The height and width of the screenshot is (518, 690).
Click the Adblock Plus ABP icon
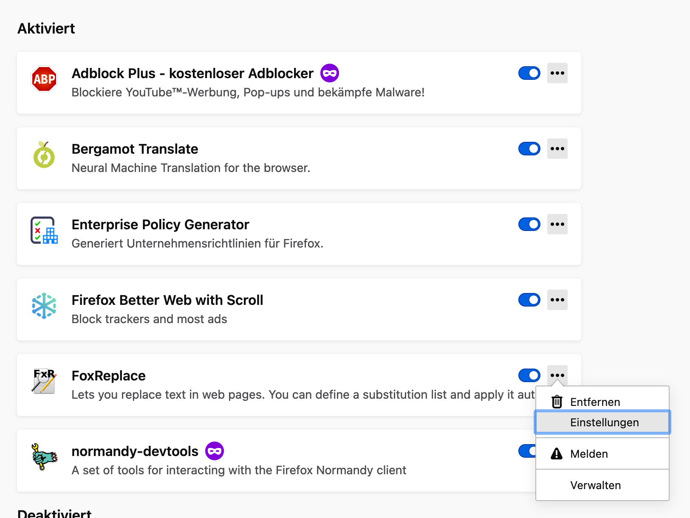pos(44,79)
